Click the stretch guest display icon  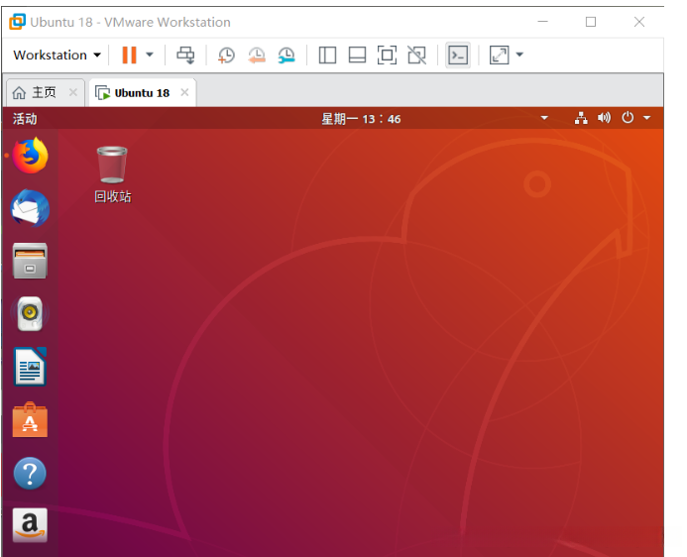[499, 56]
